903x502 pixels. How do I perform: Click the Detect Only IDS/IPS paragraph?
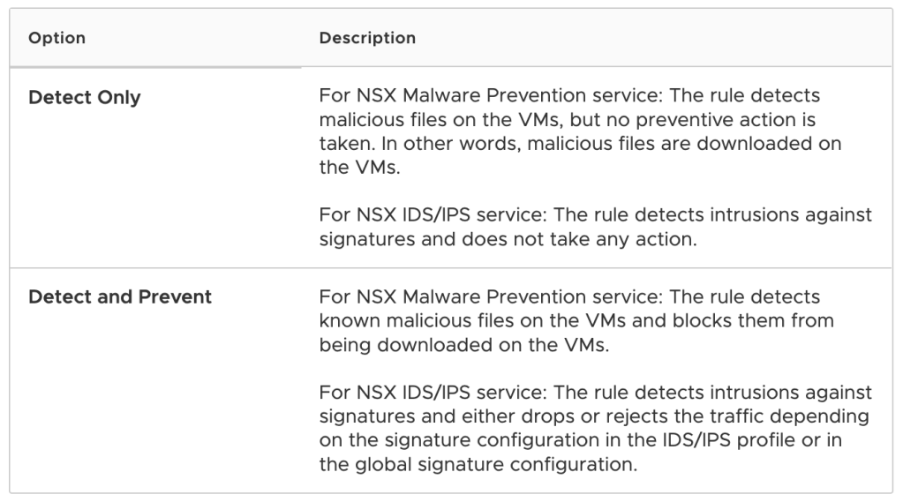tap(595, 229)
